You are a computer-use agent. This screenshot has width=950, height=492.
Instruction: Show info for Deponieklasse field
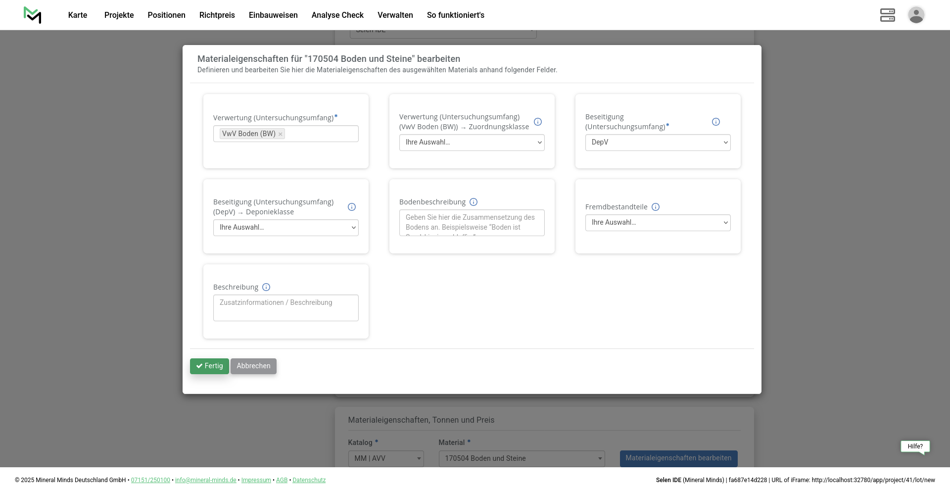coord(352,207)
